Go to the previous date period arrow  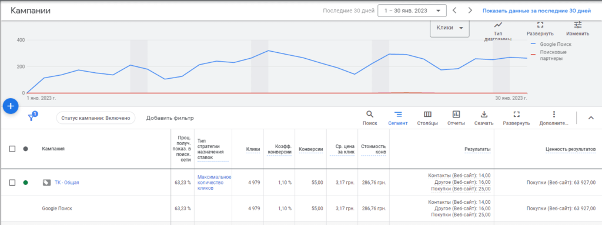pos(454,11)
